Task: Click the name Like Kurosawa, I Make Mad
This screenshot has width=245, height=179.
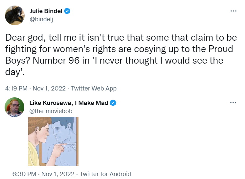Action: (x=69, y=103)
